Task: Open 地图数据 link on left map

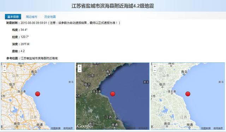Action: [x=56, y=128]
